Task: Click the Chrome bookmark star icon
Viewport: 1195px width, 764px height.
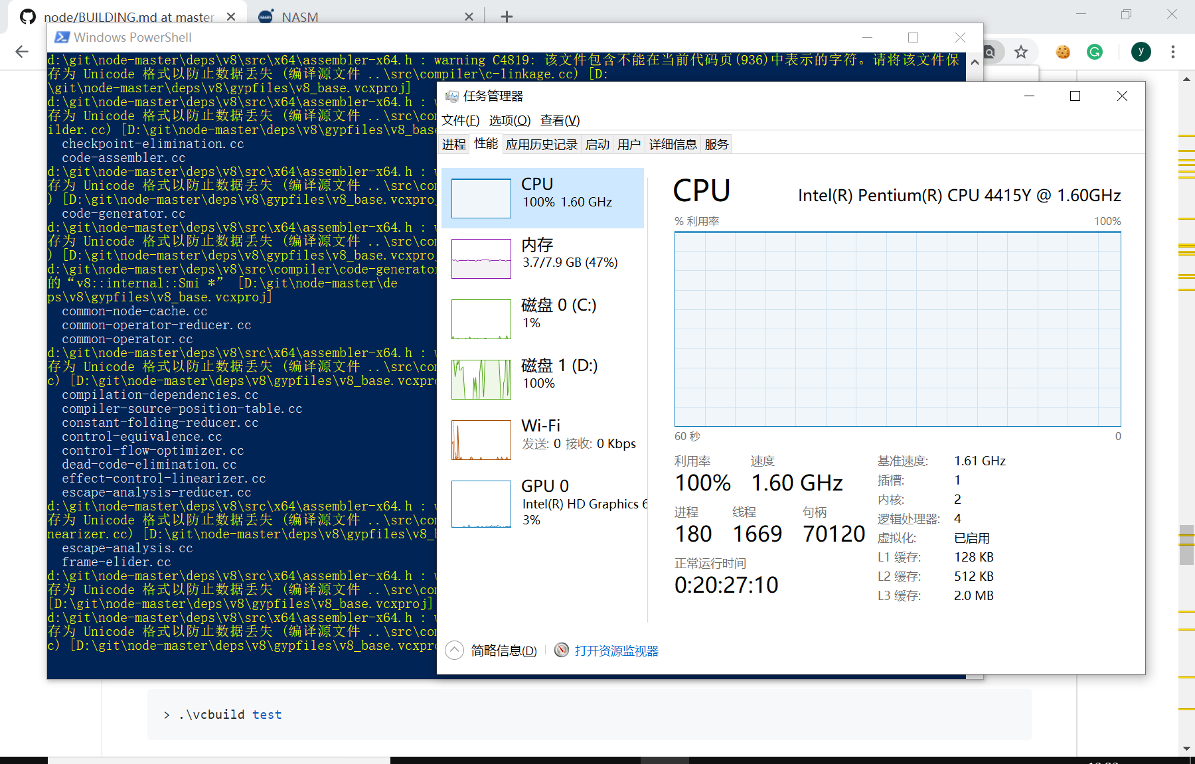Action: [1021, 52]
